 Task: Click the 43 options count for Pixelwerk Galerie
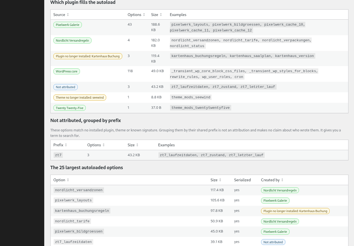130,24
